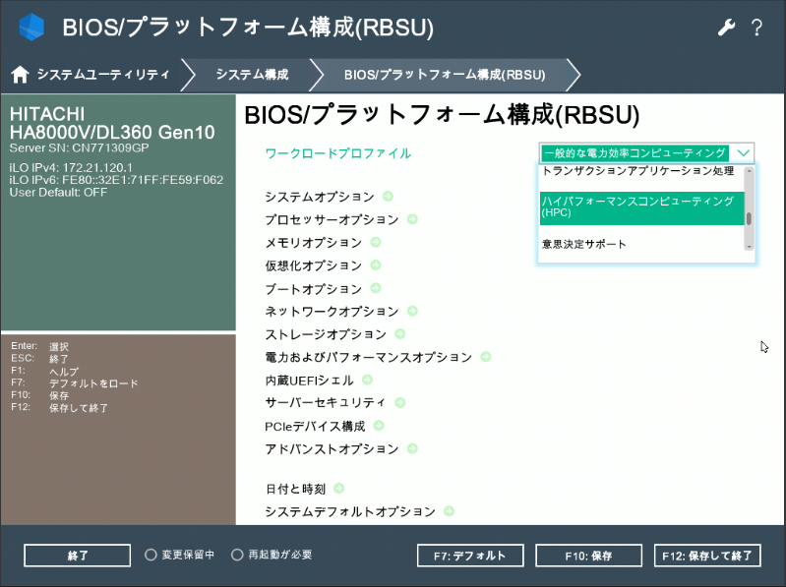Click the F12: 保存して終了 button

tap(707, 556)
